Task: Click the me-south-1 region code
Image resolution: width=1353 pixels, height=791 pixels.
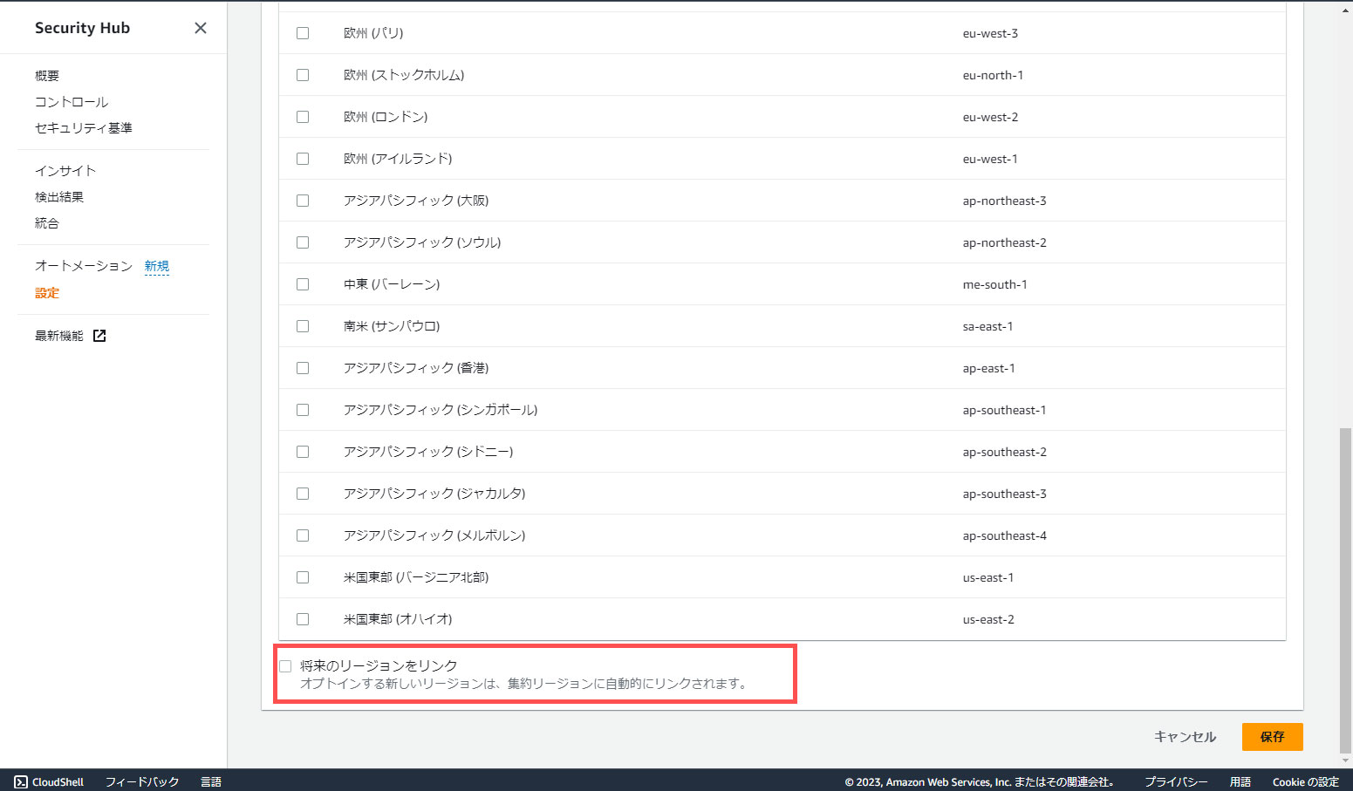Action: (995, 284)
